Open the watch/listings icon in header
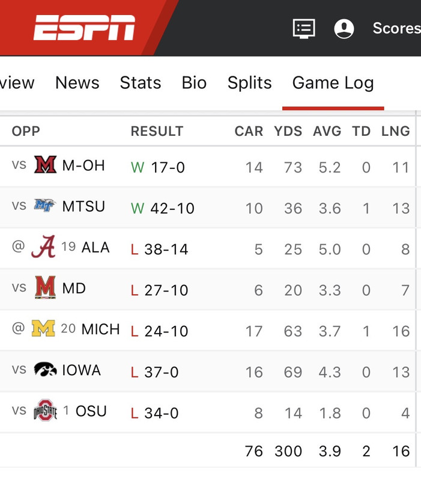This screenshot has width=421, height=481. click(304, 28)
